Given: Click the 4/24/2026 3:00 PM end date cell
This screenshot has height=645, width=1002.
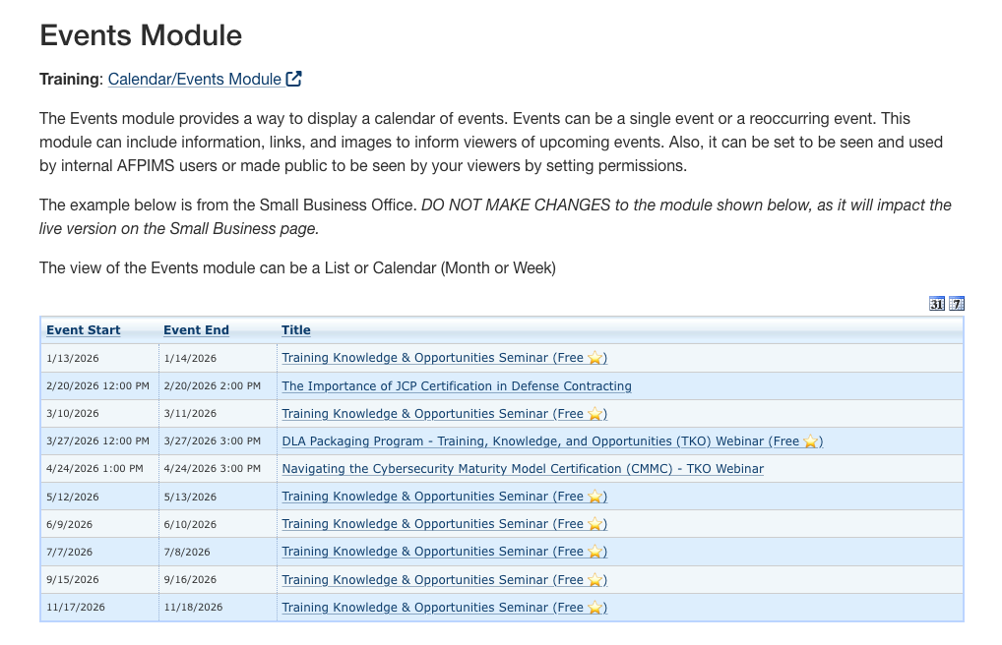Looking at the screenshot, I should click(x=212, y=469).
